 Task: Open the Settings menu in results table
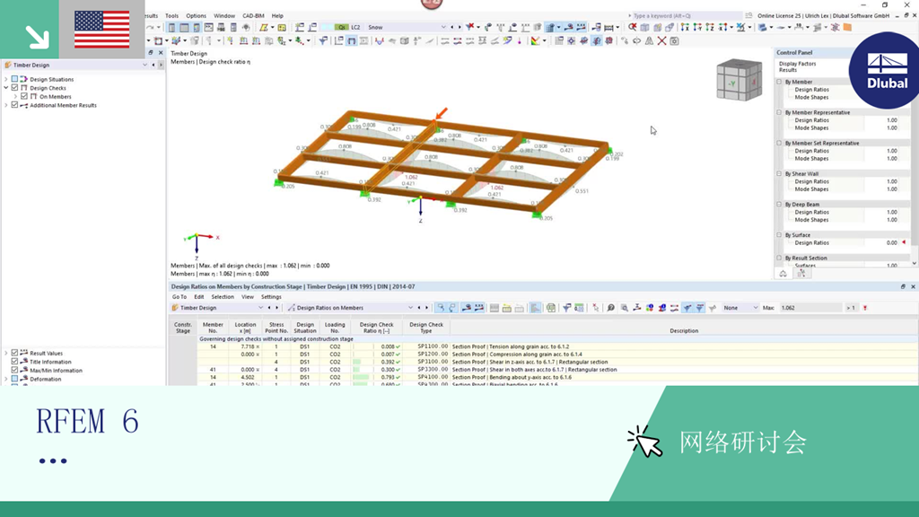271,296
